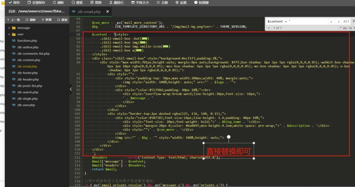The height and width of the screenshot is (187, 355).
Task: Click New (新建) in the file panel
Action: [46, 20]
